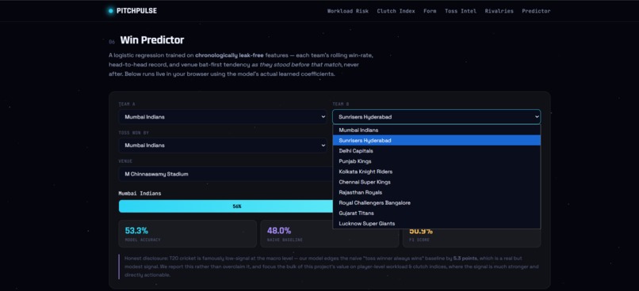Click the F1 Score stat card
The image size is (639, 291).
click(472, 238)
